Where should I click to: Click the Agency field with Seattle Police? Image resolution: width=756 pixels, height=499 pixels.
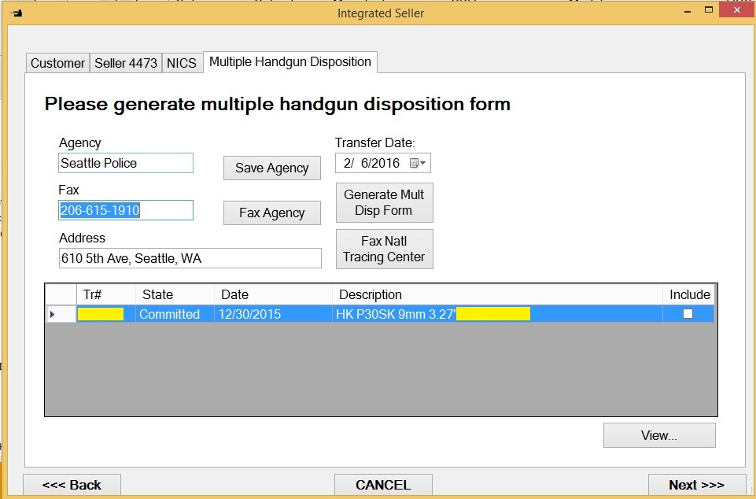point(125,163)
